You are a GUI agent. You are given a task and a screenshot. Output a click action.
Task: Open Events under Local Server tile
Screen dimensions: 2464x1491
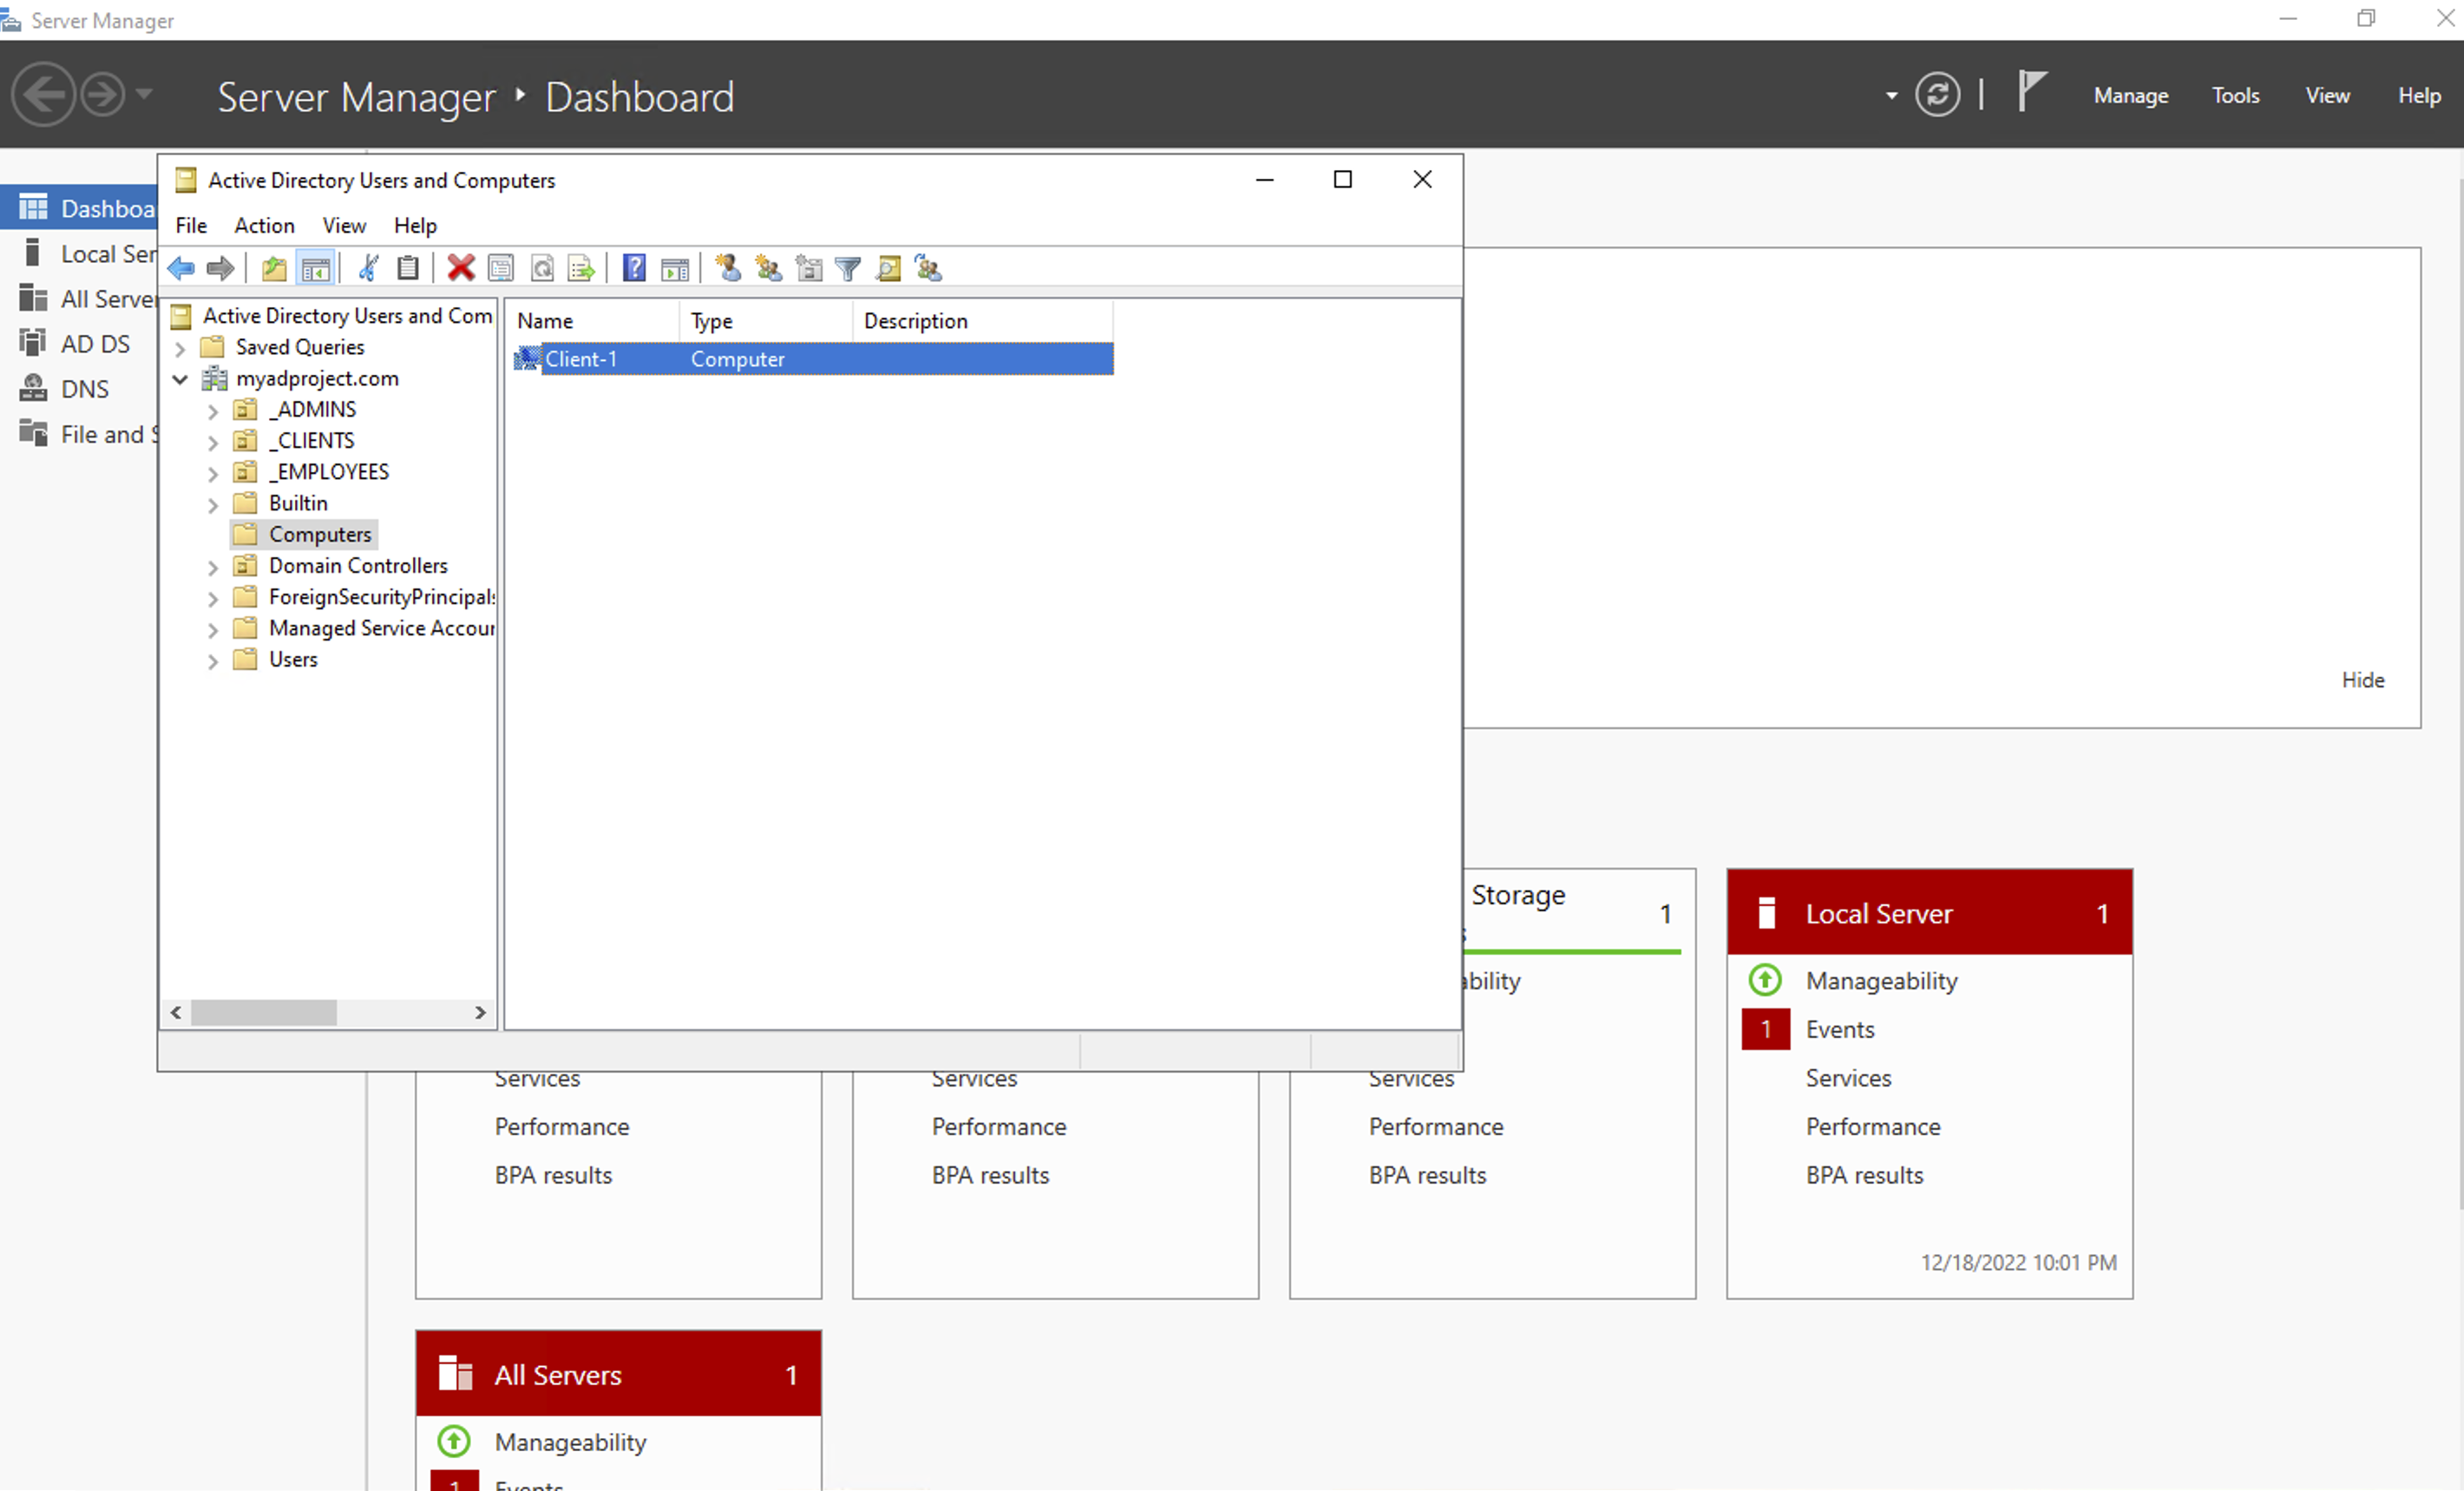[1839, 1029]
